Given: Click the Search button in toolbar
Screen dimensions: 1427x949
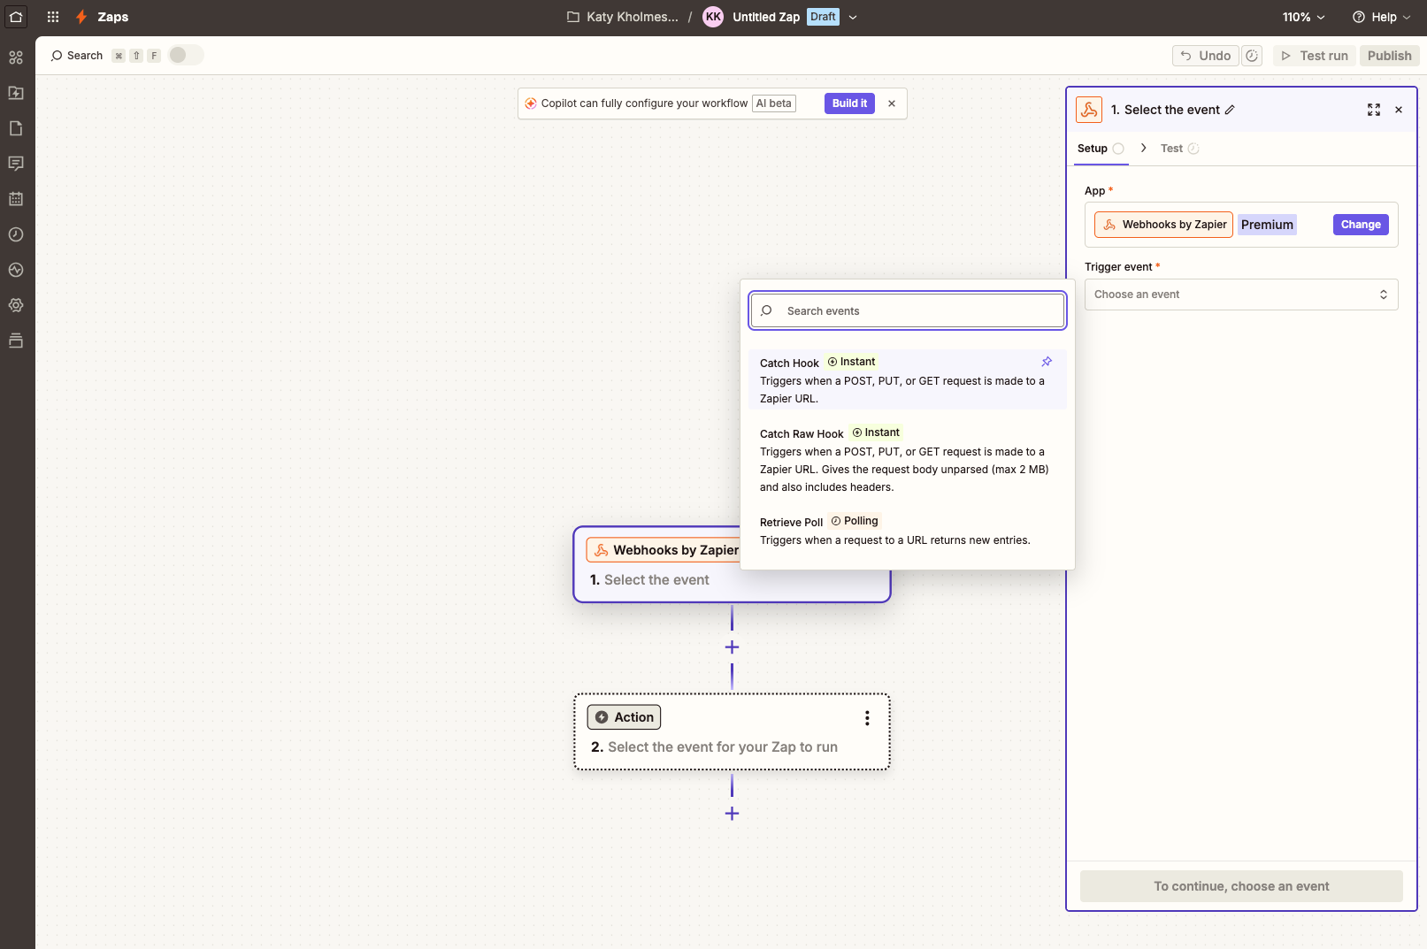Looking at the screenshot, I should 77,56.
